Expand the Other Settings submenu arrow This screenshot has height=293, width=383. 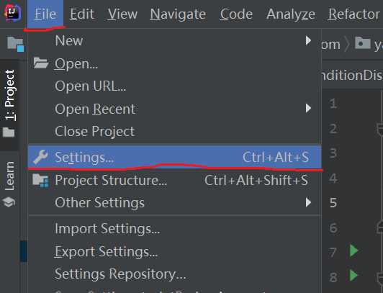pos(309,202)
